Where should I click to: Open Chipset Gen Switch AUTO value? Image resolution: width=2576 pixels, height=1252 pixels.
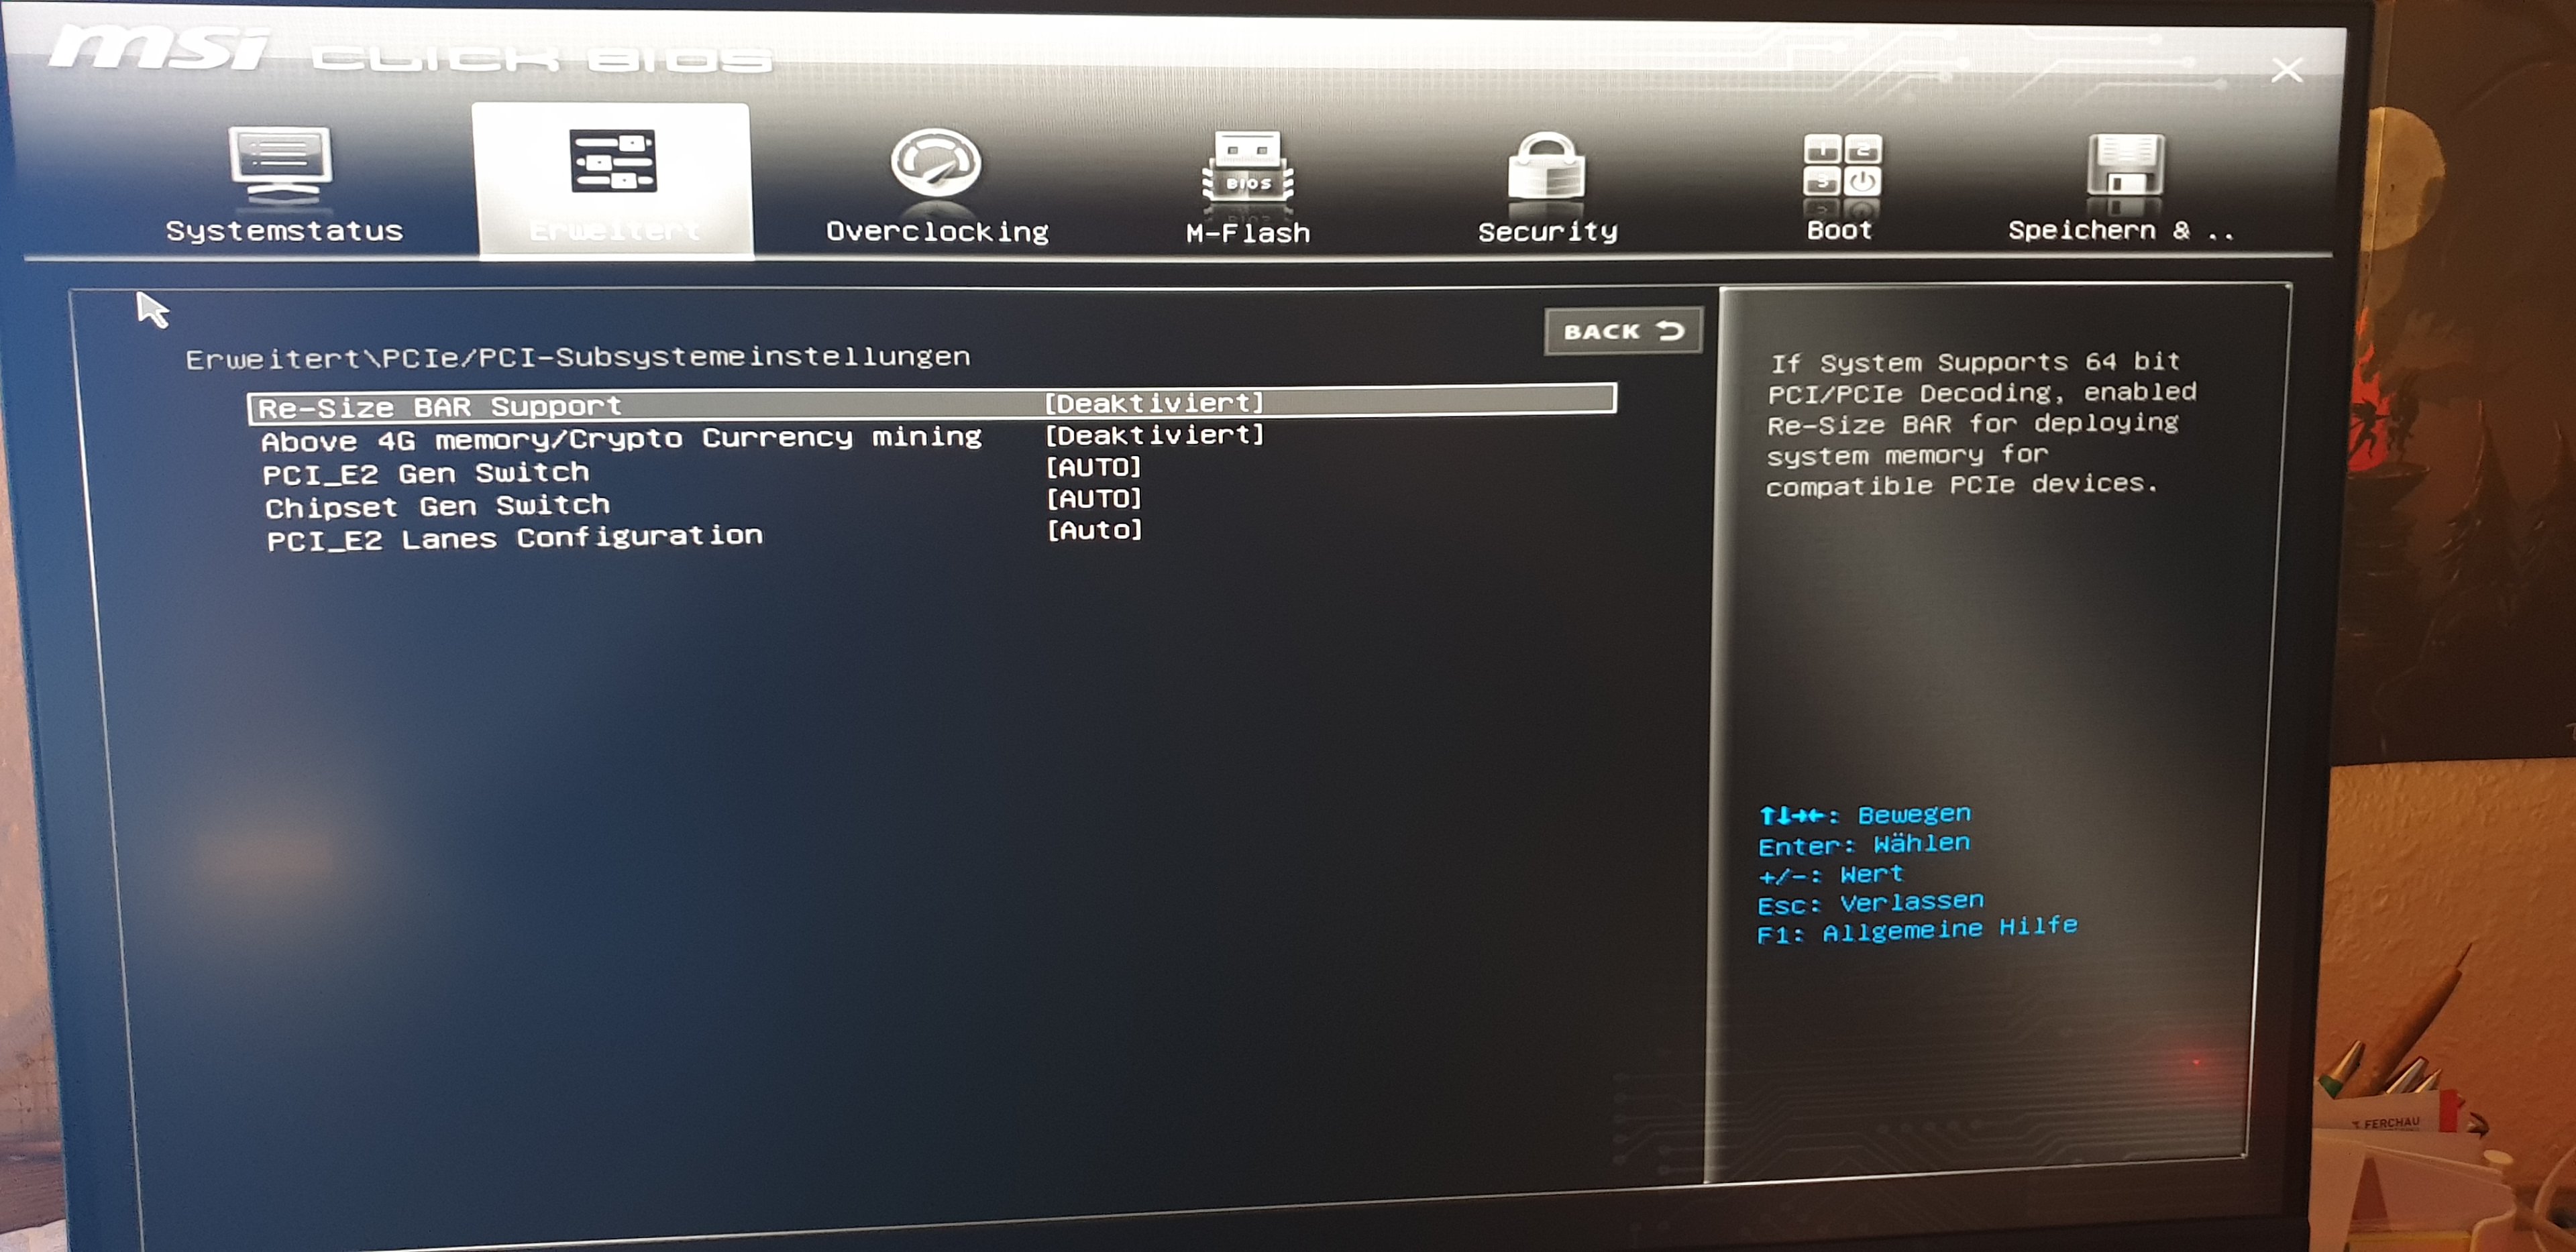[x=1093, y=498]
